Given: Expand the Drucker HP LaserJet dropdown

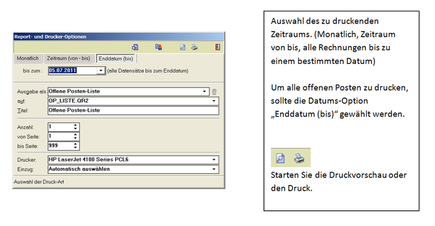Looking at the screenshot, I should click(x=214, y=160).
